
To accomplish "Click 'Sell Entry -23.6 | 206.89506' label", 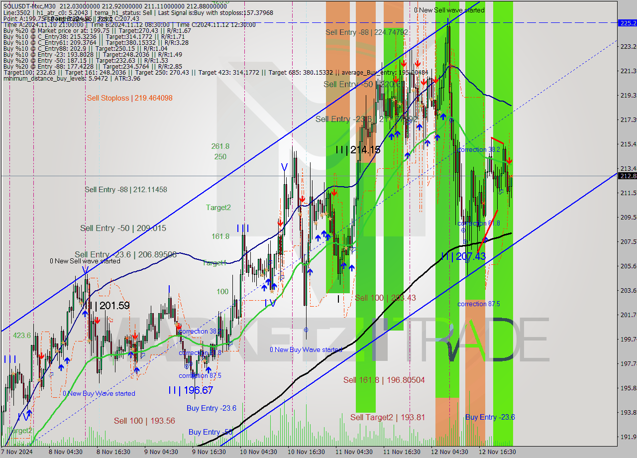I will [125, 254].
